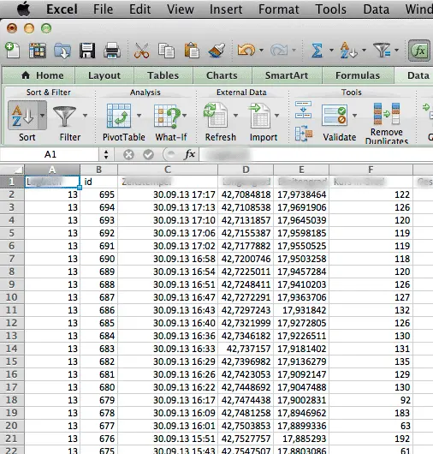Switch to the Formulas ribbon tab
Image resolution: width=433 pixels, height=454 pixels.
click(358, 75)
